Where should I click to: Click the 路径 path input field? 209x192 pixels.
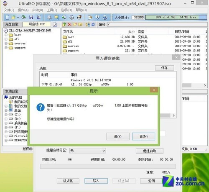[157, 25]
